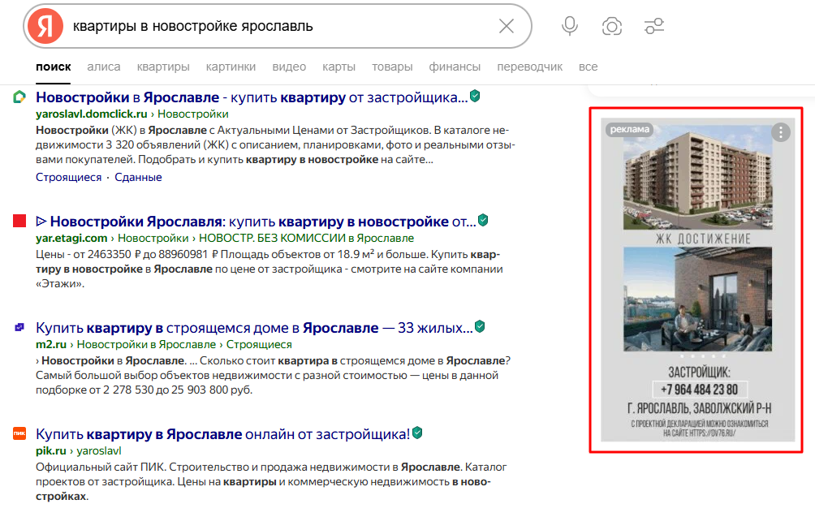Clear the search query with X icon

[x=507, y=27]
